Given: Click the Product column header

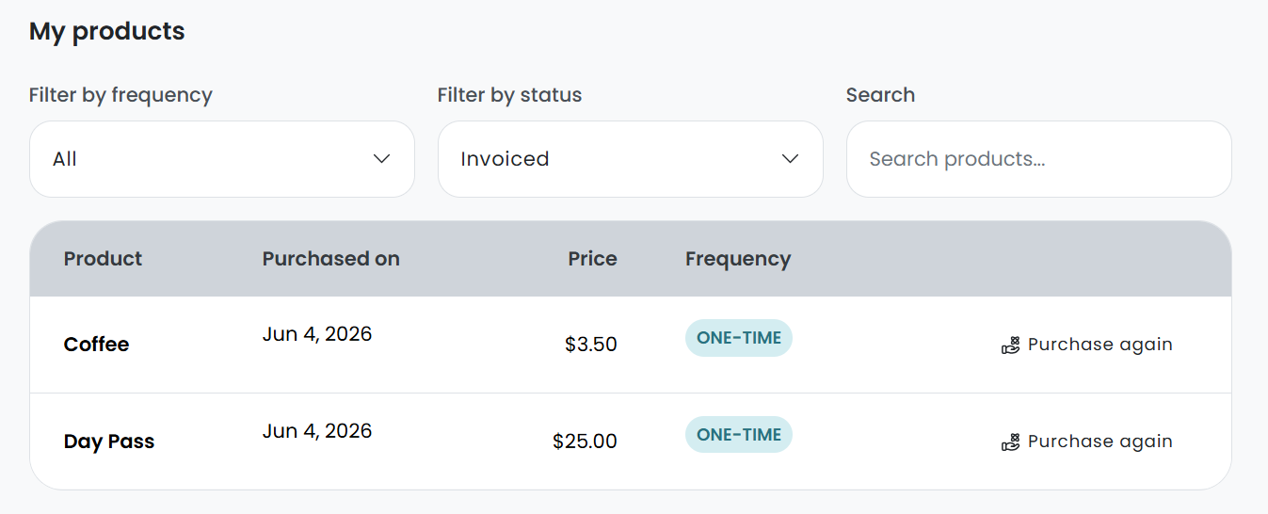Looking at the screenshot, I should pos(103,259).
